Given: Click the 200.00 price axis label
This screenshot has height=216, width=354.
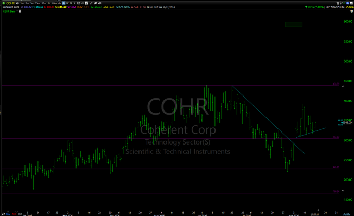Looking at the screenshot, I should 348,180.
